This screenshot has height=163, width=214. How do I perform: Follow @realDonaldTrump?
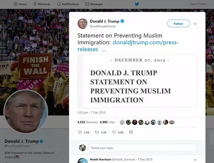point(178,24)
